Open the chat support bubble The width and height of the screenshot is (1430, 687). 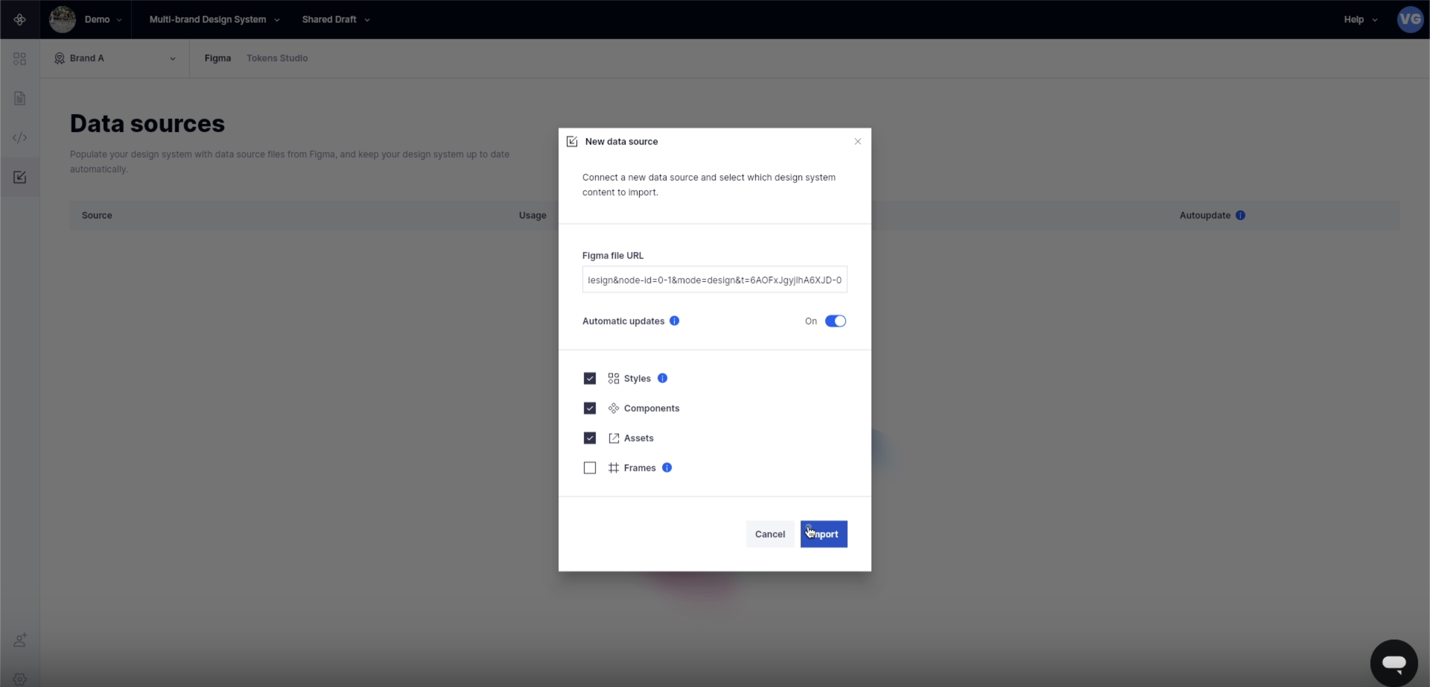[1394, 663]
